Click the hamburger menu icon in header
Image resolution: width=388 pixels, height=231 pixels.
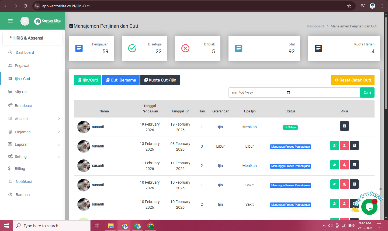[x=10, y=21]
